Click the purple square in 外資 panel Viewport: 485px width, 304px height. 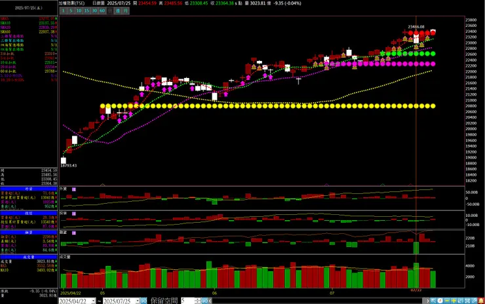(x=74, y=189)
